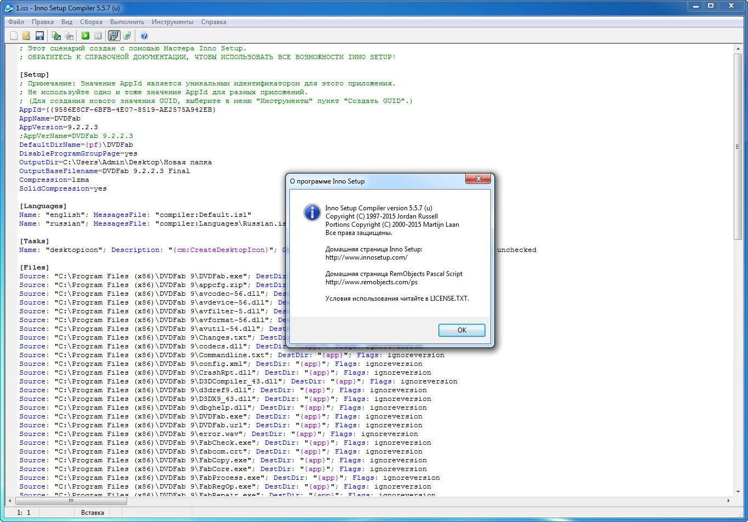The height and width of the screenshot is (522, 748).
Task: Click the horizontal scrollbar thumb
Action: click(x=71, y=501)
